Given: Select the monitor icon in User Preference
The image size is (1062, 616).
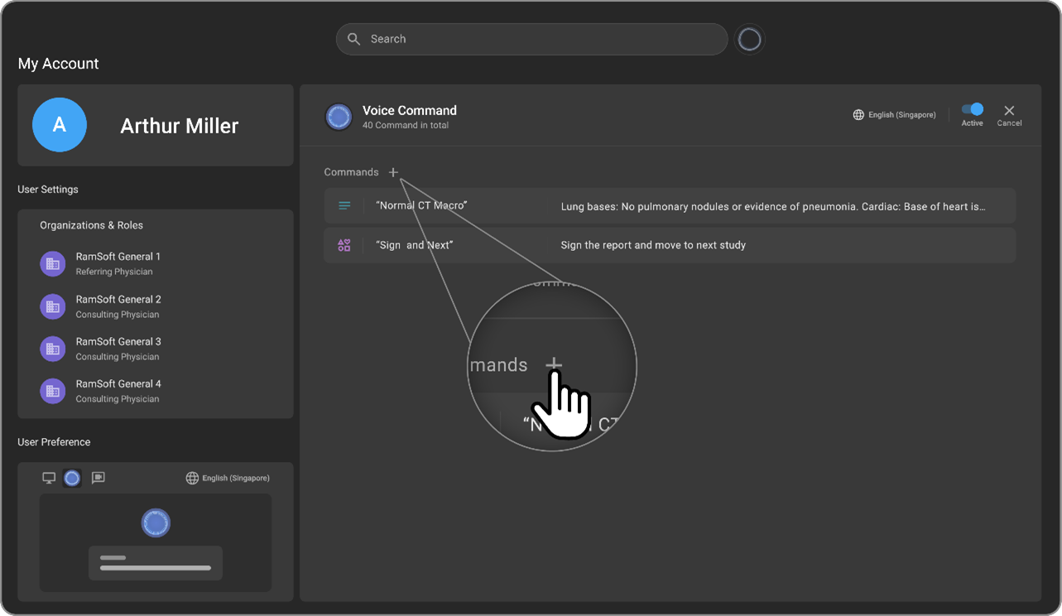Looking at the screenshot, I should [x=49, y=478].
